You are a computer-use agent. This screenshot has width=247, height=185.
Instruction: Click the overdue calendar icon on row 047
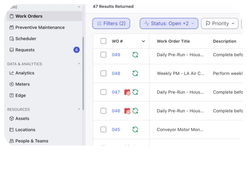pos(127,92)
